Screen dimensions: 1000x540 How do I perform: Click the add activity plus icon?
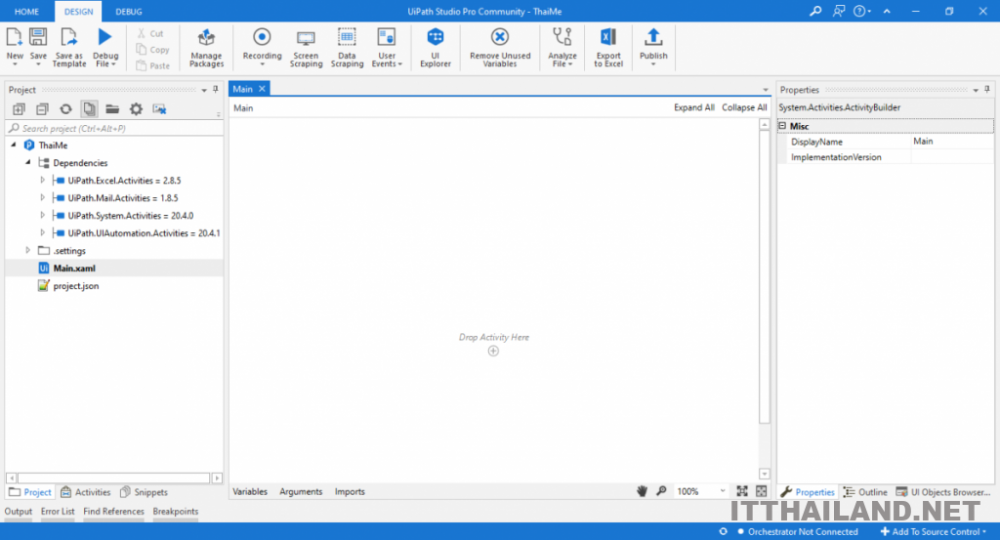click(x=493, y=351)
